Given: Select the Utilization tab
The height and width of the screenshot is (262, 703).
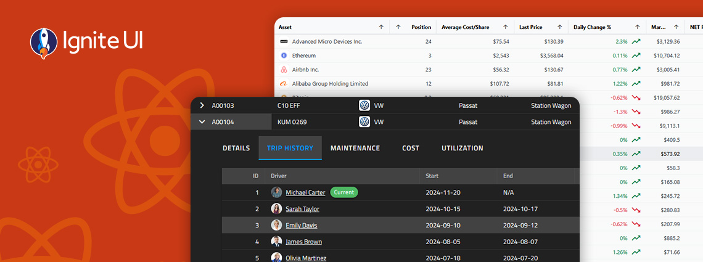Looking at the screenshot, I should (462, 148).
